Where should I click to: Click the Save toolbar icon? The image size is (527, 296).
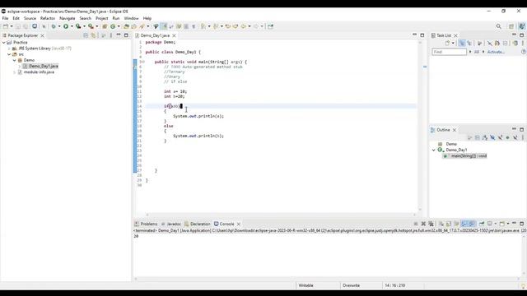[x=18, y=26]
